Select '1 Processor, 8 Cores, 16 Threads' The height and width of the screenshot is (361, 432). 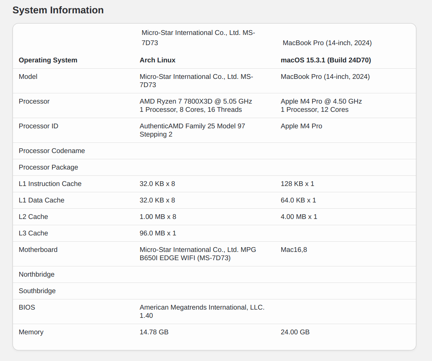coord(191,109)
